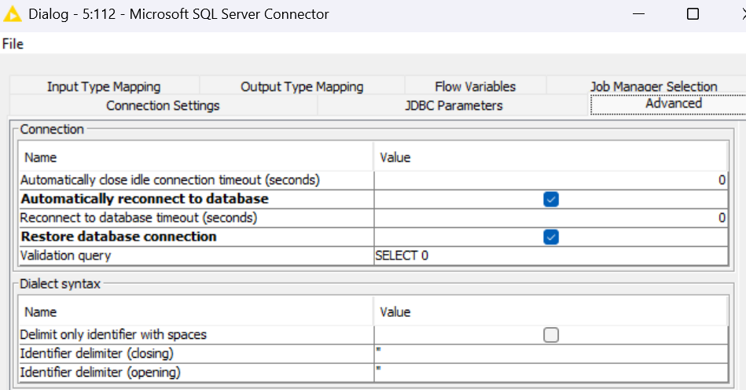Switch to Output Type Mapping tab

click(302, 86)
